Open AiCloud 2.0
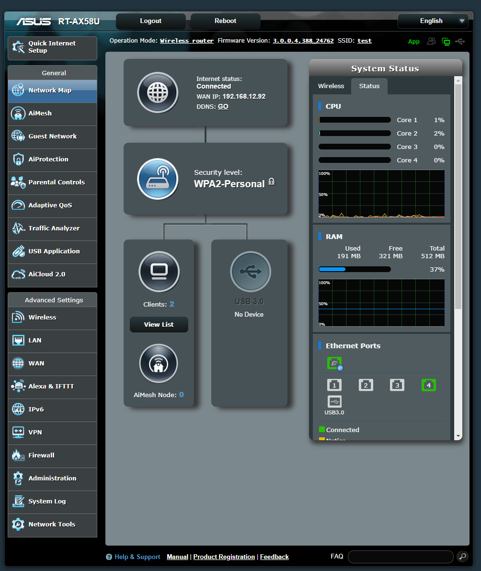The width and height of the screenshot is (481, 571). [52, 274]
